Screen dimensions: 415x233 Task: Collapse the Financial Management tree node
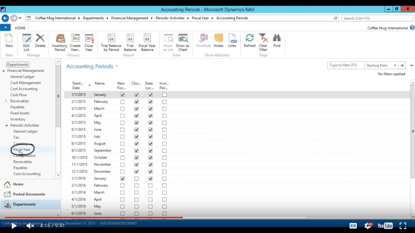click(x=4, y=71)
